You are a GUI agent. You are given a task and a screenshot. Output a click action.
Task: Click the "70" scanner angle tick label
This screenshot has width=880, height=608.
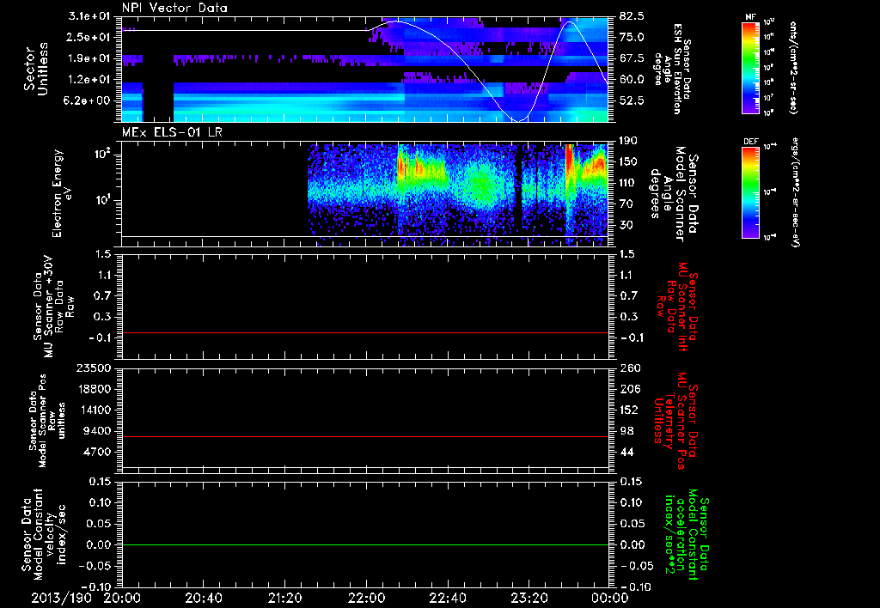click(626, 204)
